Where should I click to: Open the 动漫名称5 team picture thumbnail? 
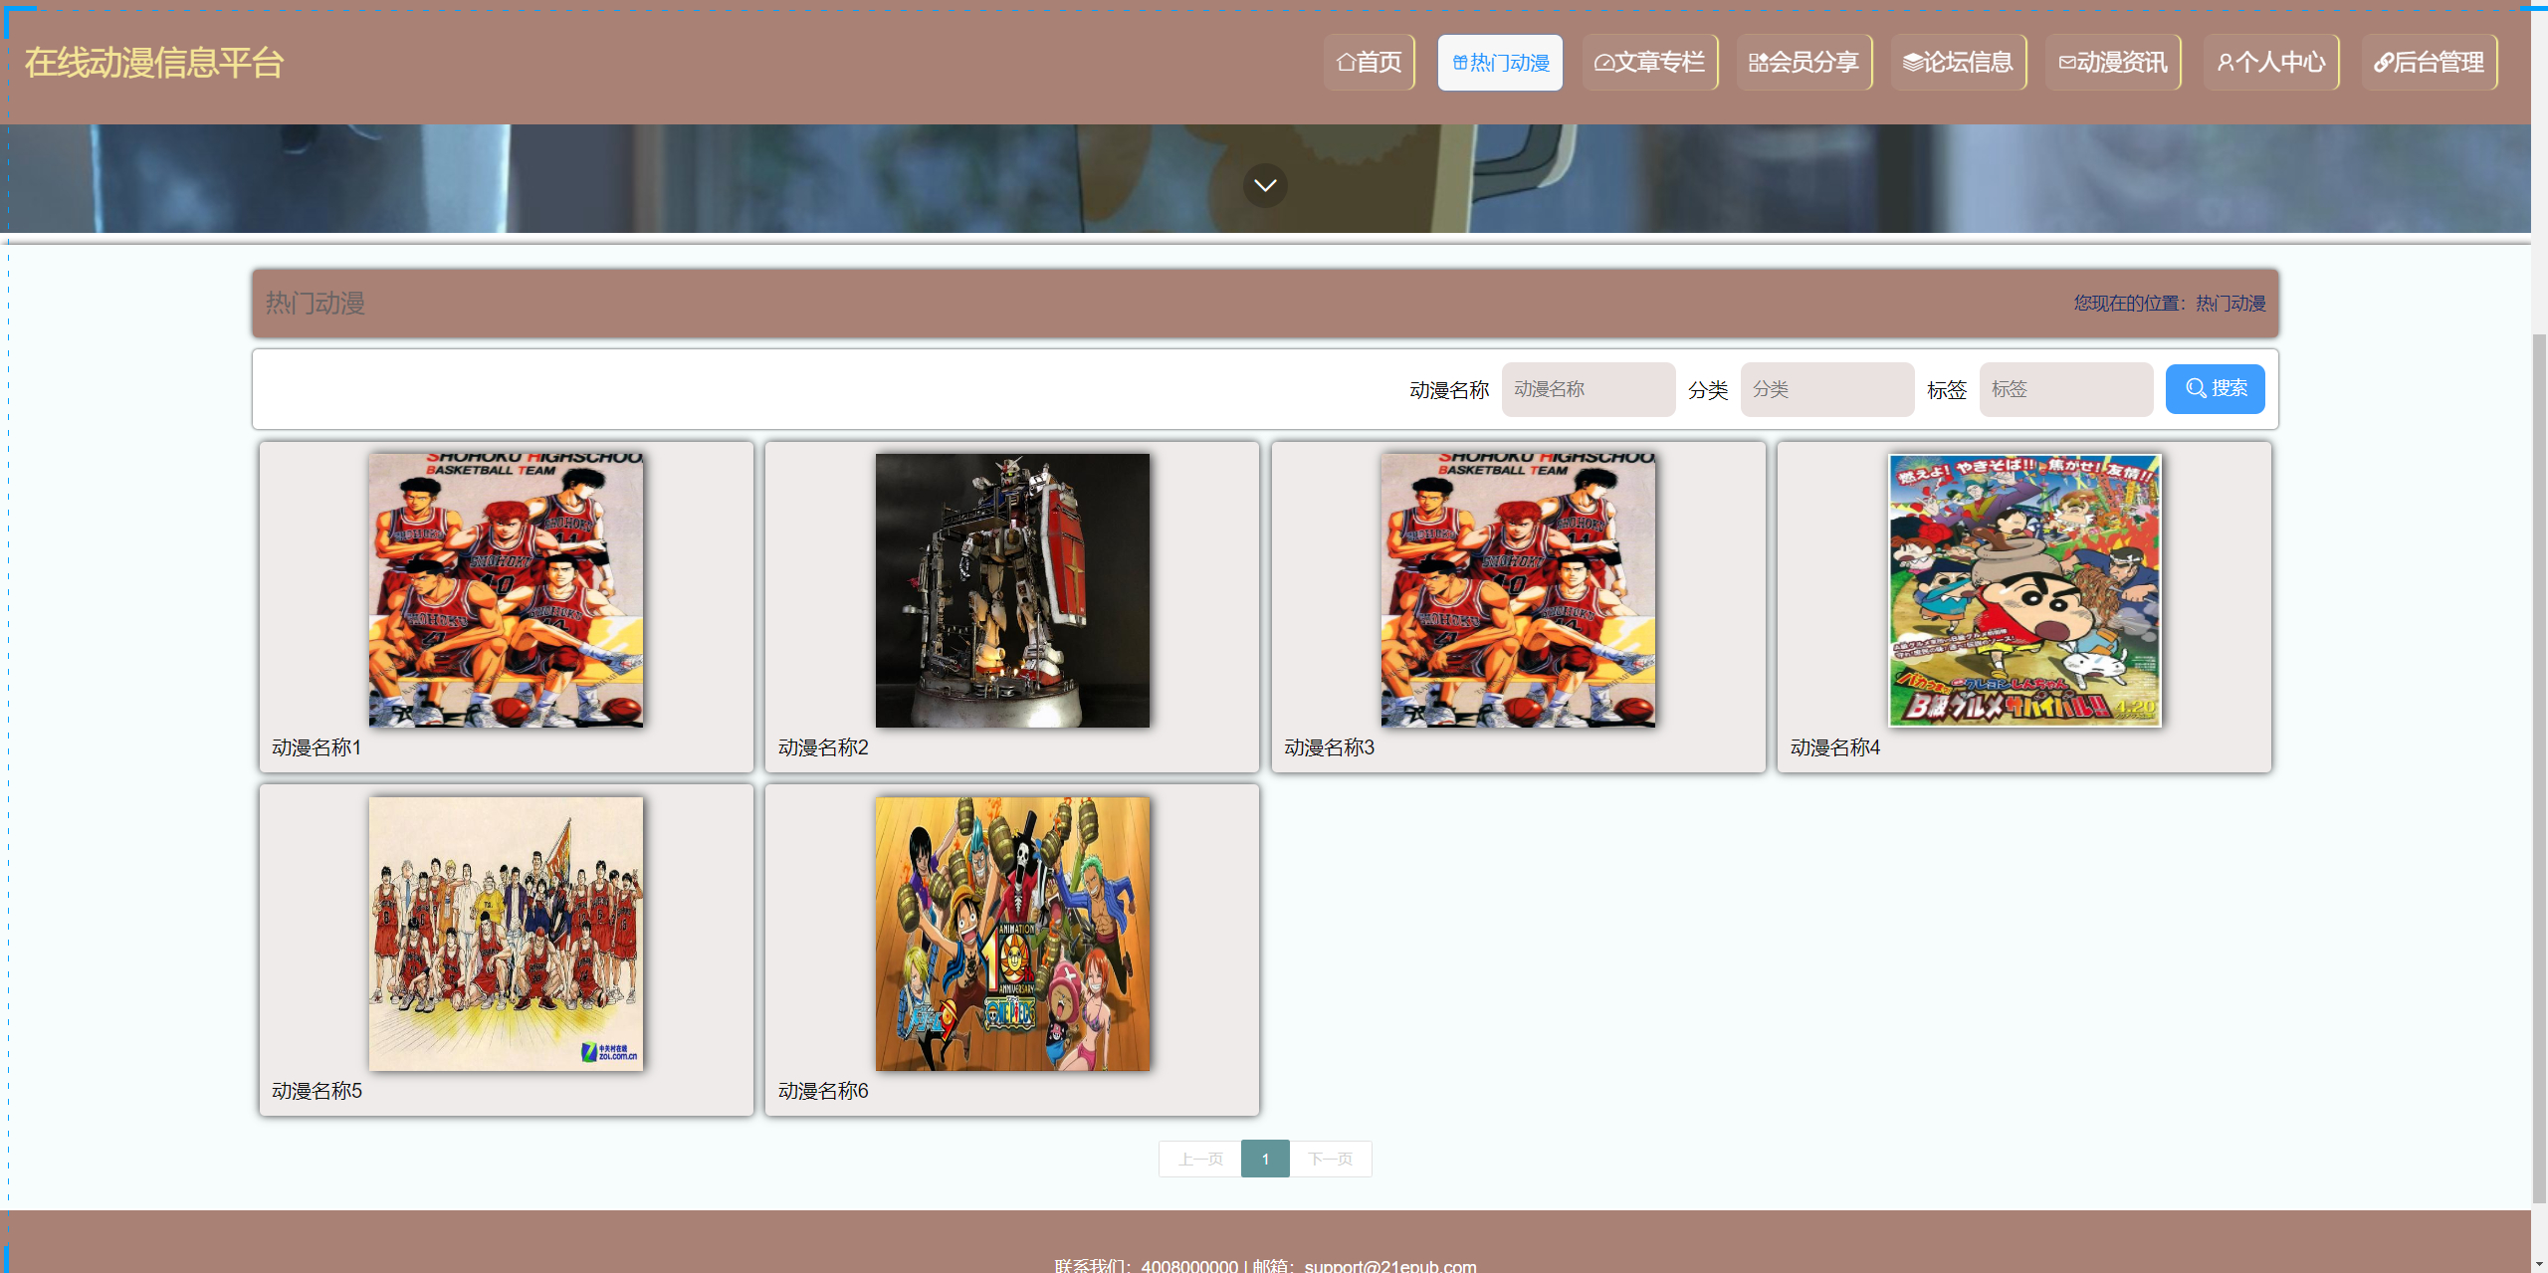pos(506,934)
